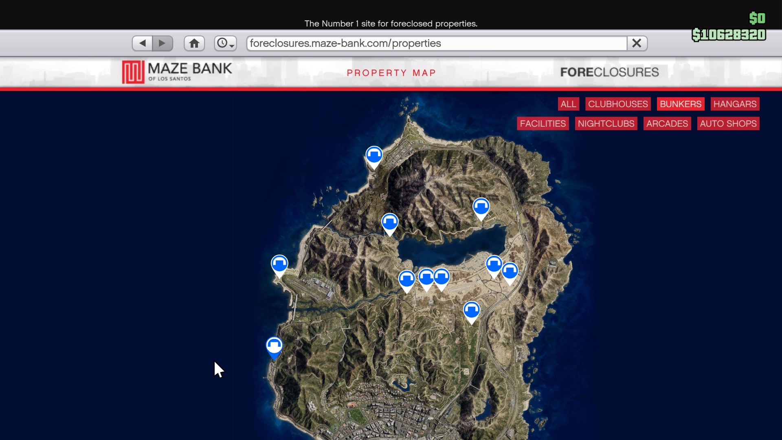This screenshot has height=440, width=782.
Task: Switch to the NIGHTCLUBS category
Action: click(x=606, y=123)
